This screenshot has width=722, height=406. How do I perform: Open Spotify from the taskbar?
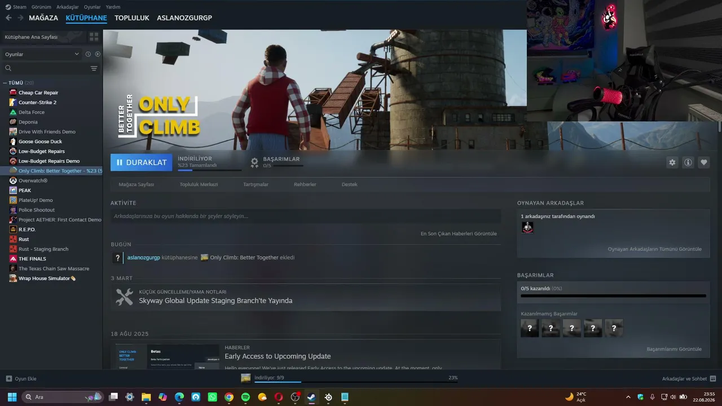click(245, 397)
